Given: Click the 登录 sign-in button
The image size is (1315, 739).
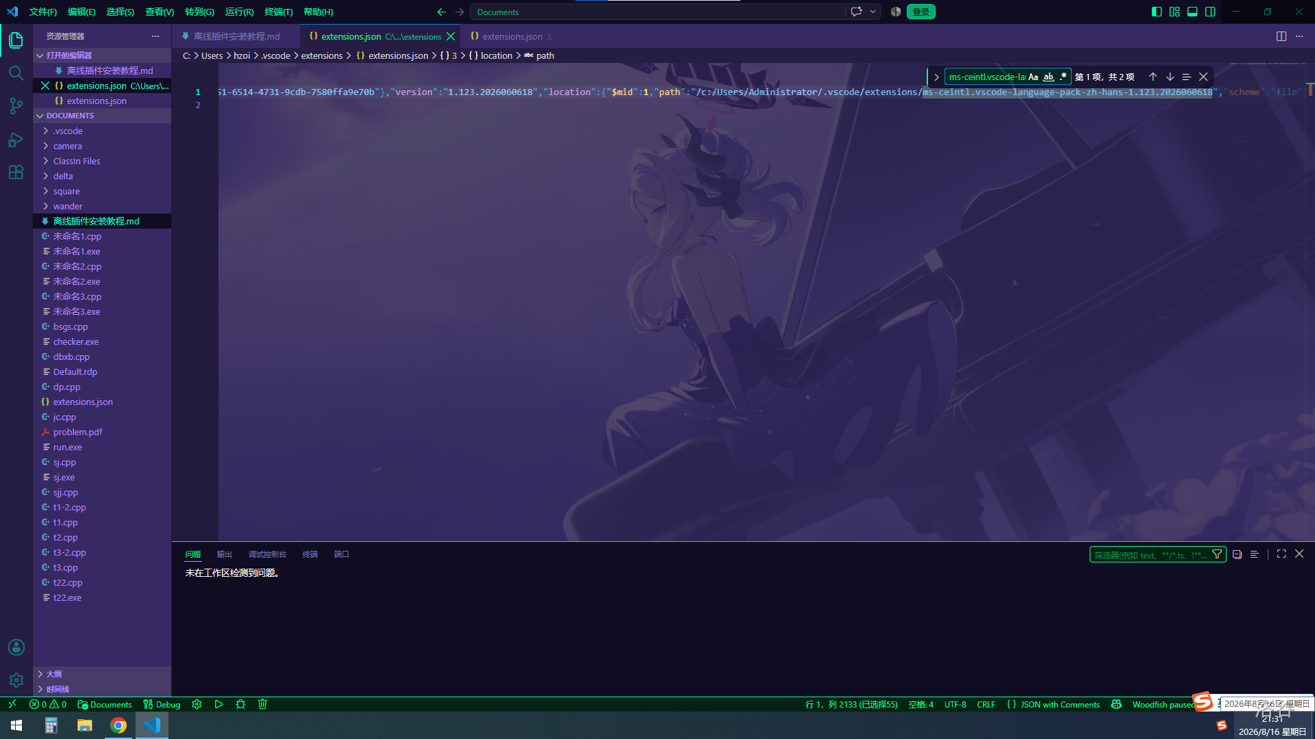Looking at the screenshot, I should 921,12.
